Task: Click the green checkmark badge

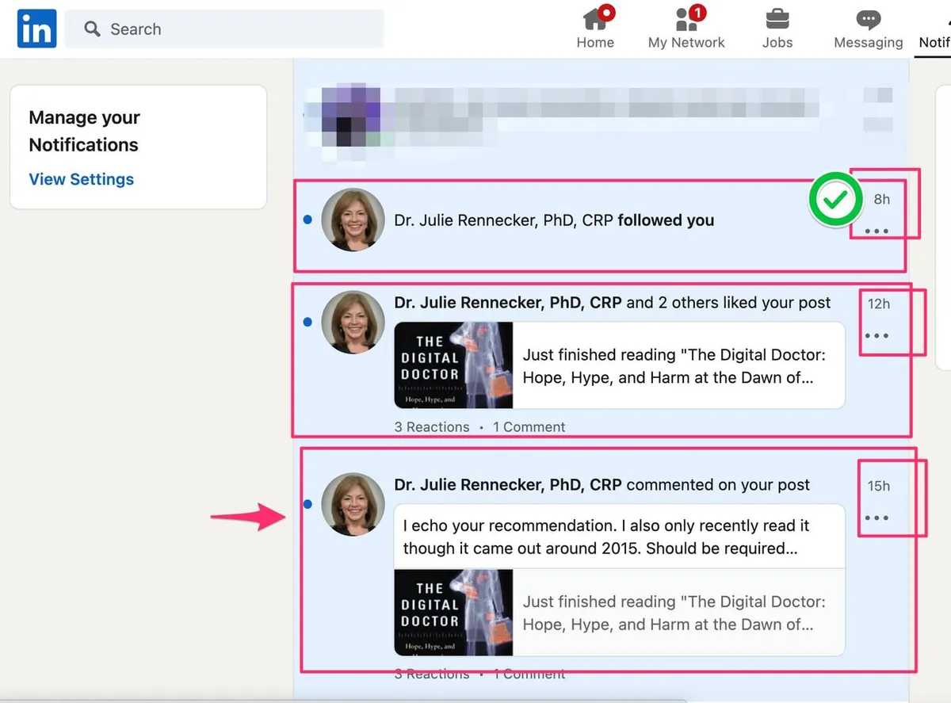Action: point(835,200)
